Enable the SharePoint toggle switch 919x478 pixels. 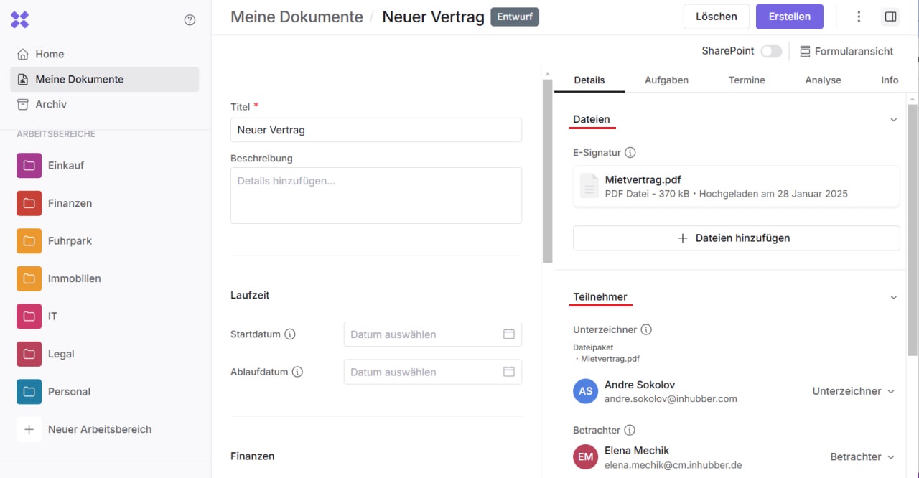tap(771, 51)
